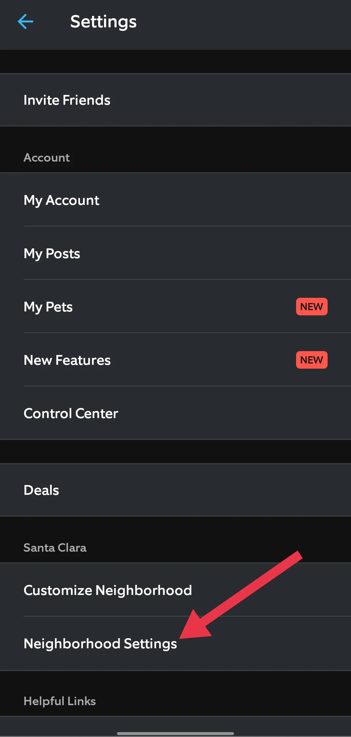Viewport: 351px width, 737px height.
Task: Tap the Helpful Links section header
Action: click(60, 701)
